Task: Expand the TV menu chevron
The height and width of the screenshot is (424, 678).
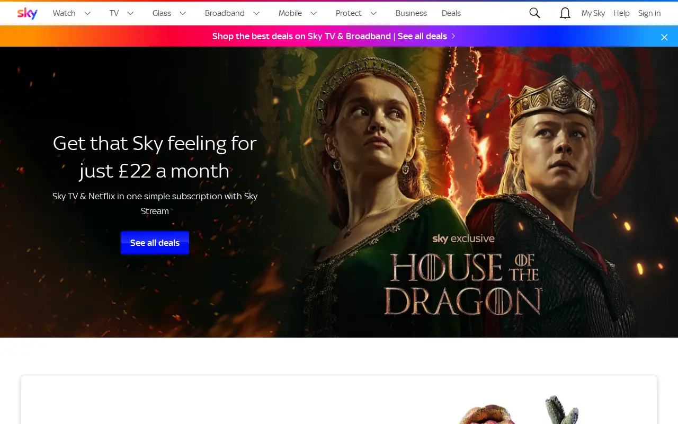Action: 130,13
